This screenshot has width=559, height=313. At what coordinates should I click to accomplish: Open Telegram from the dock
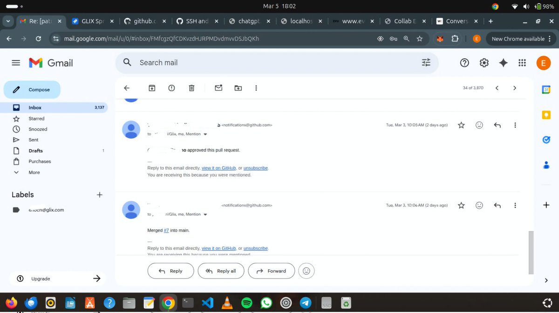306,303
